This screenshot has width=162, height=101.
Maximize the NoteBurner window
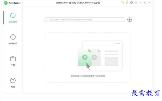[x=145, y=2]
